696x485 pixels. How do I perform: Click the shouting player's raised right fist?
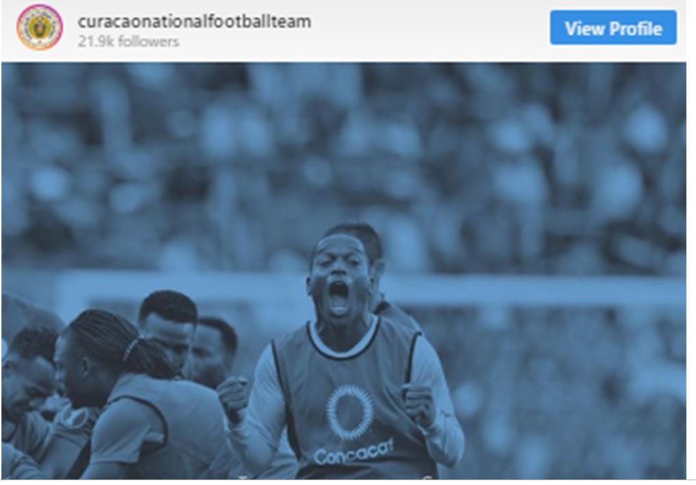(232, 395)
